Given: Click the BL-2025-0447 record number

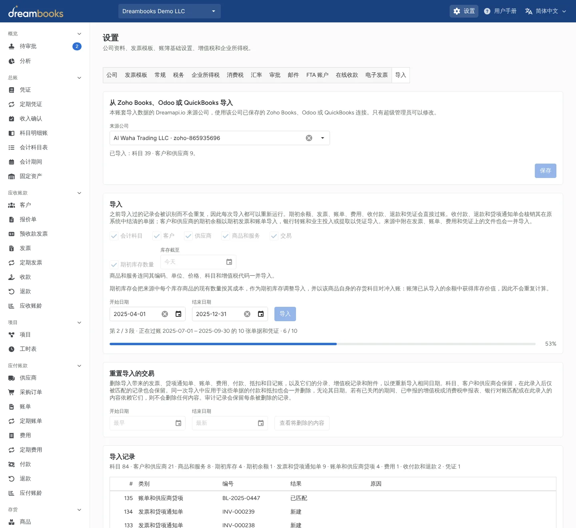Looking at the screenshot, I should click(241, 498).
